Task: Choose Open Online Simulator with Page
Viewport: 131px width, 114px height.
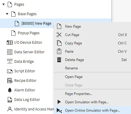Action: (x=92, y=110)
